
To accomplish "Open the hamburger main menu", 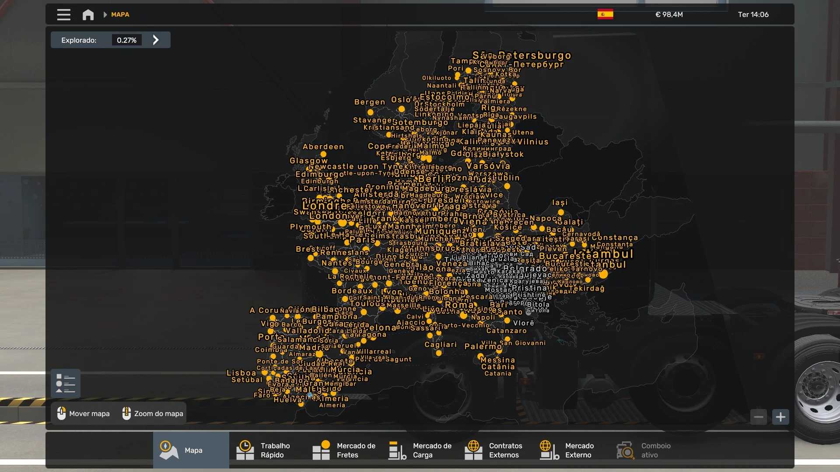I will 63,14.
